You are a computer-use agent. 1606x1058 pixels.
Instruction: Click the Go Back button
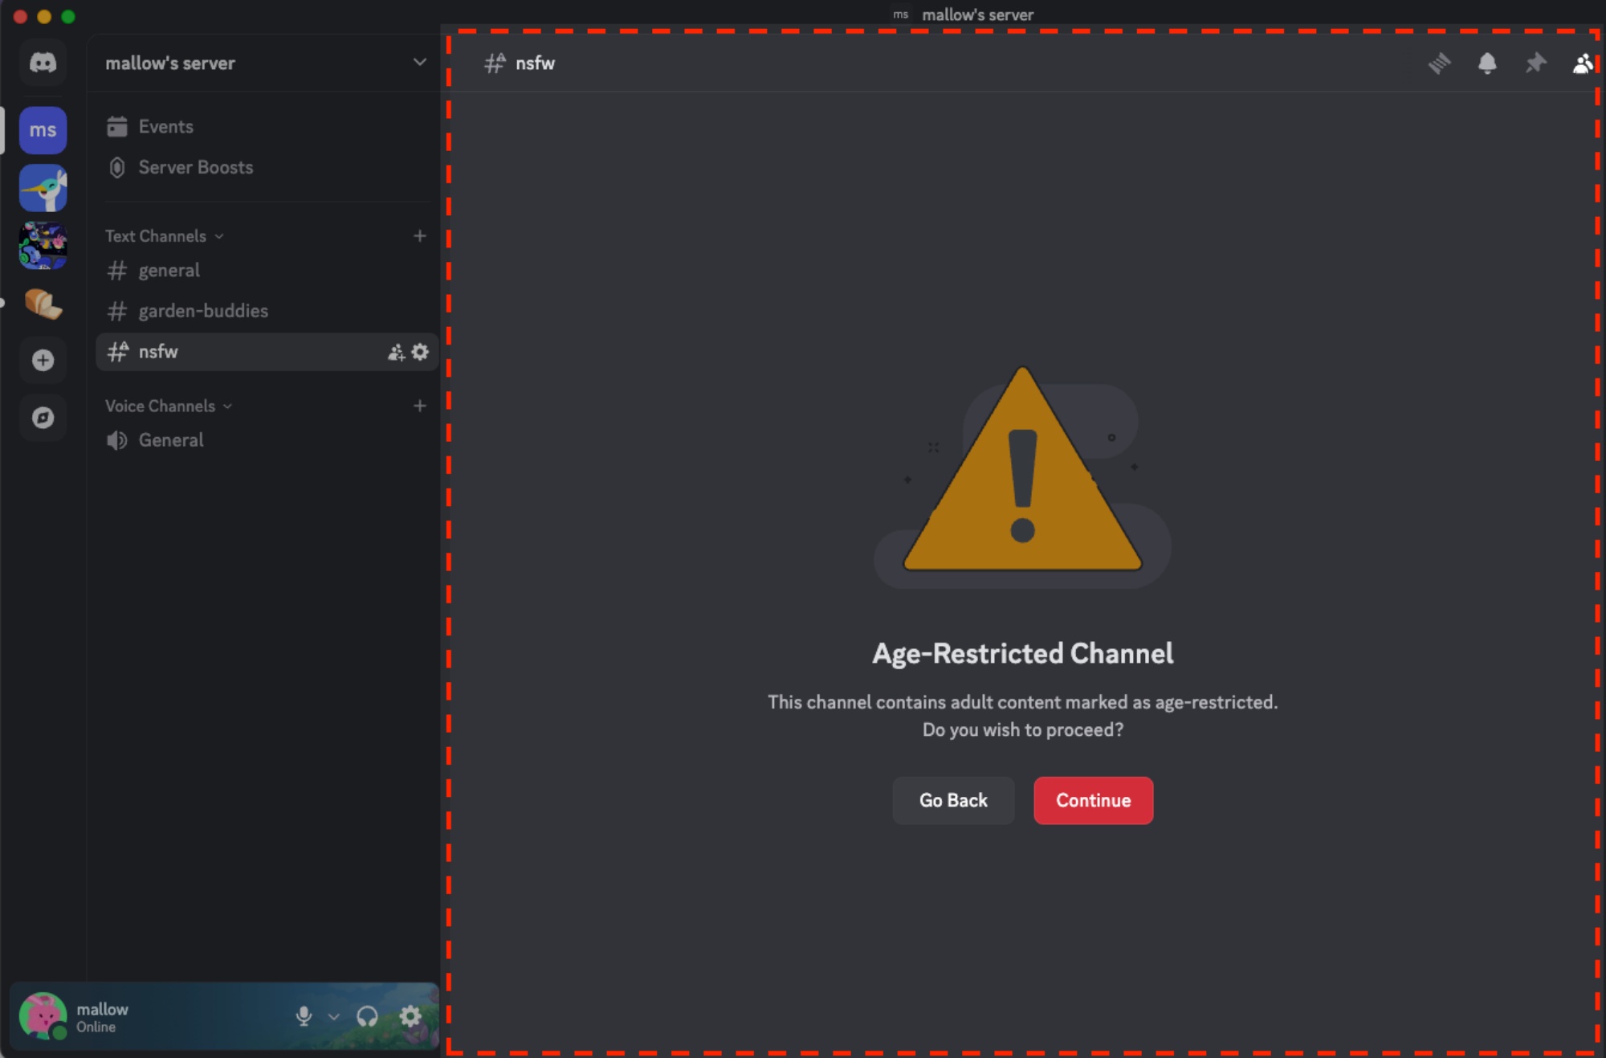pos(953,800)
